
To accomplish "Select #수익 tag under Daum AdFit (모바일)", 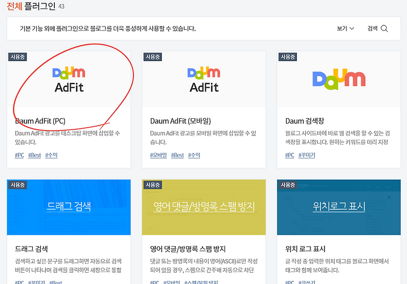I will point(194,155).
